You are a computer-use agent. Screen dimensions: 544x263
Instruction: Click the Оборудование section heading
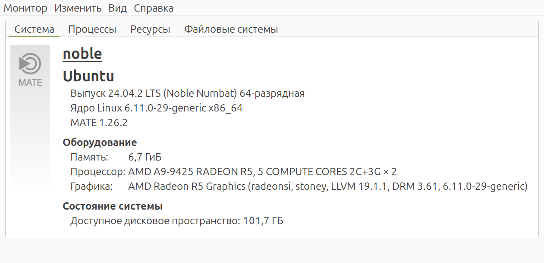tap(100, 142)
